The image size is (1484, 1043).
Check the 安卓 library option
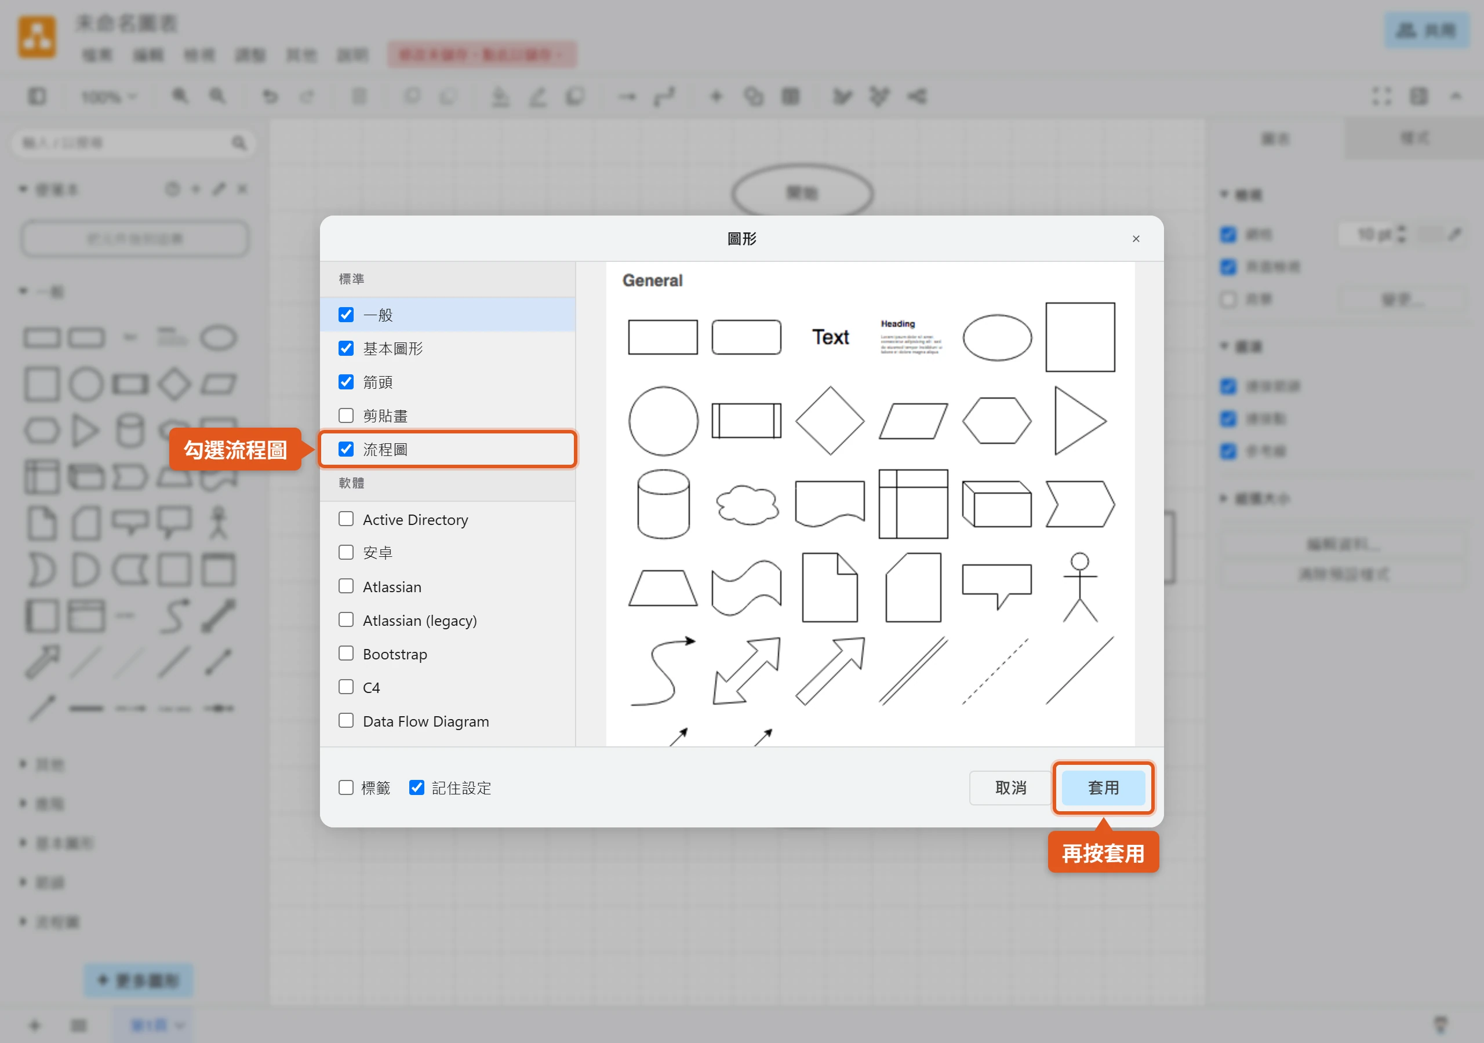click(x=346, y=553)
